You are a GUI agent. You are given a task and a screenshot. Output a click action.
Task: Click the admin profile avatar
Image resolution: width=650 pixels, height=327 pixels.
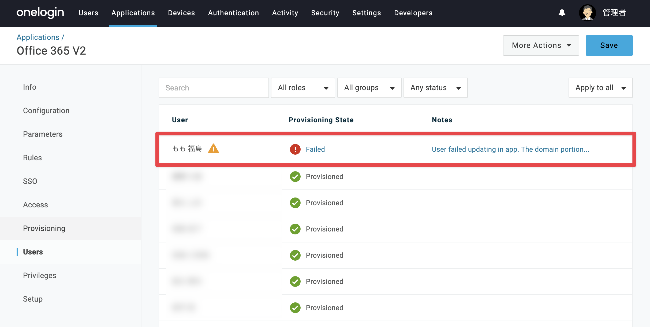point(587,13)
